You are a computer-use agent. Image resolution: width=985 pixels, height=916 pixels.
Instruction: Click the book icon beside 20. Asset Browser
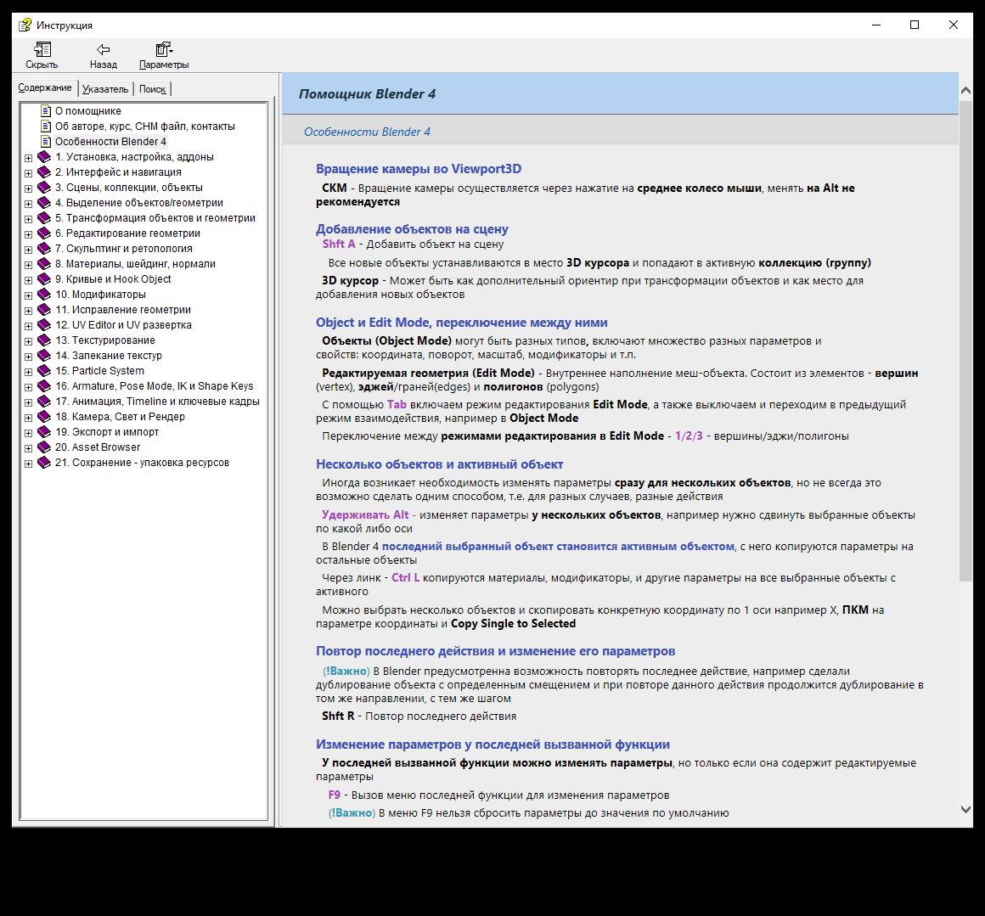pyautogui.click(x=44, y=447)
